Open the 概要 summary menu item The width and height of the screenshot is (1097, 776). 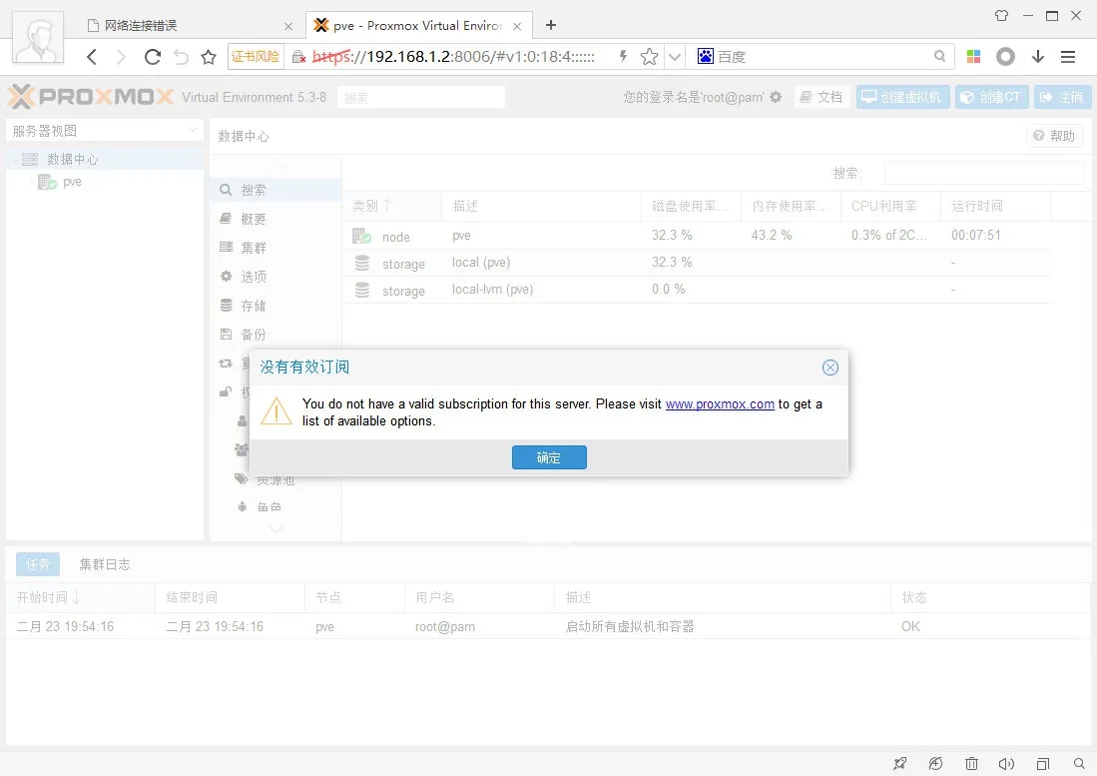(x=275, y=219)
